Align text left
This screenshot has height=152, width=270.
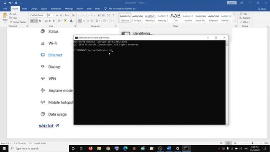click(x=80, y=21)
